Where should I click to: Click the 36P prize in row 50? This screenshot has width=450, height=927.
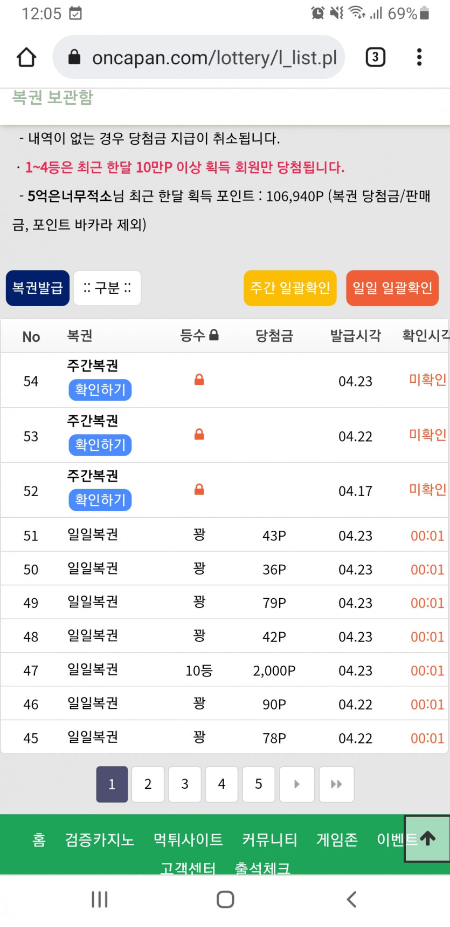274,570
